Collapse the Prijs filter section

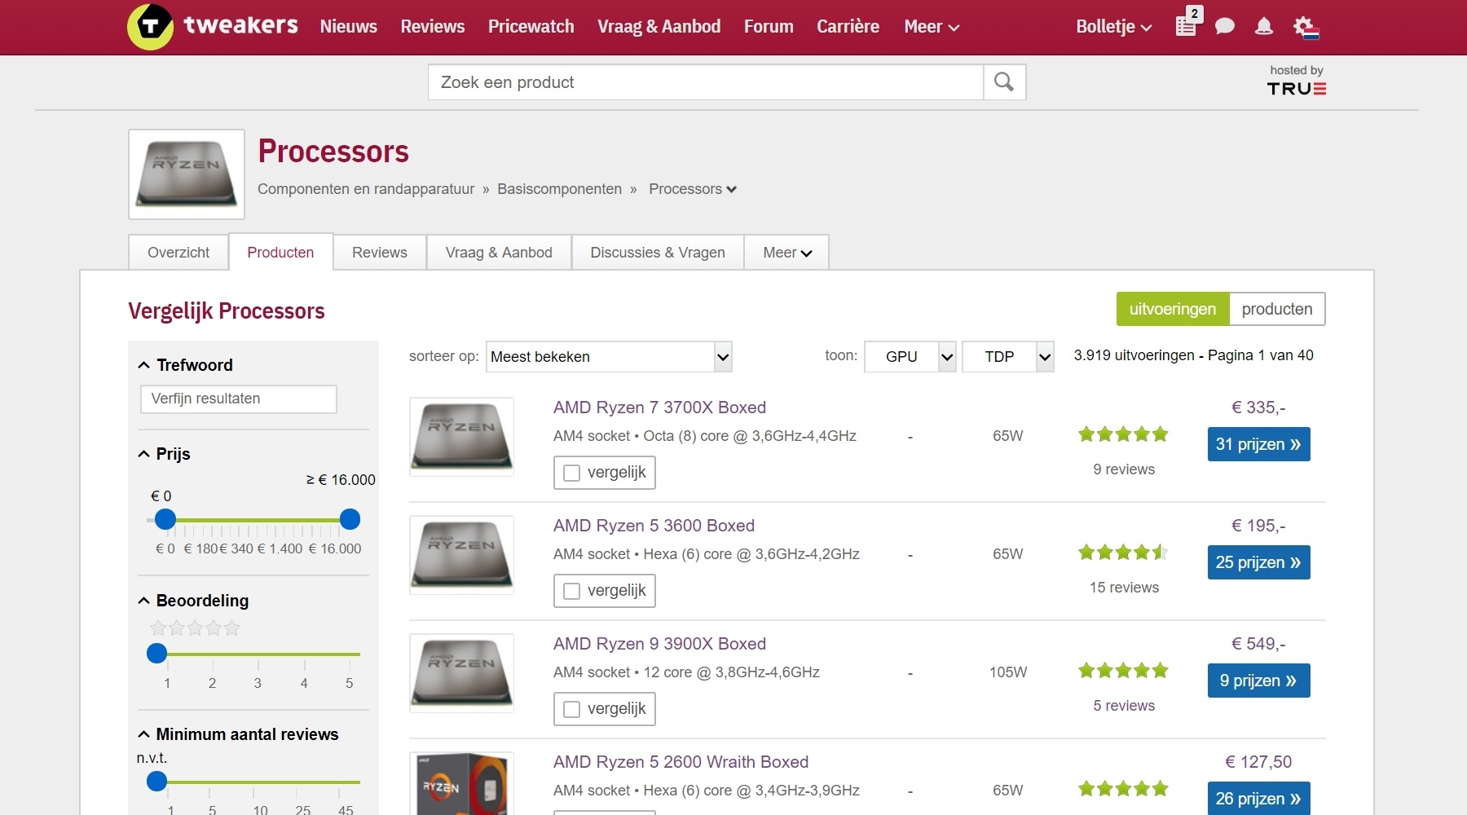pos(165,454)
